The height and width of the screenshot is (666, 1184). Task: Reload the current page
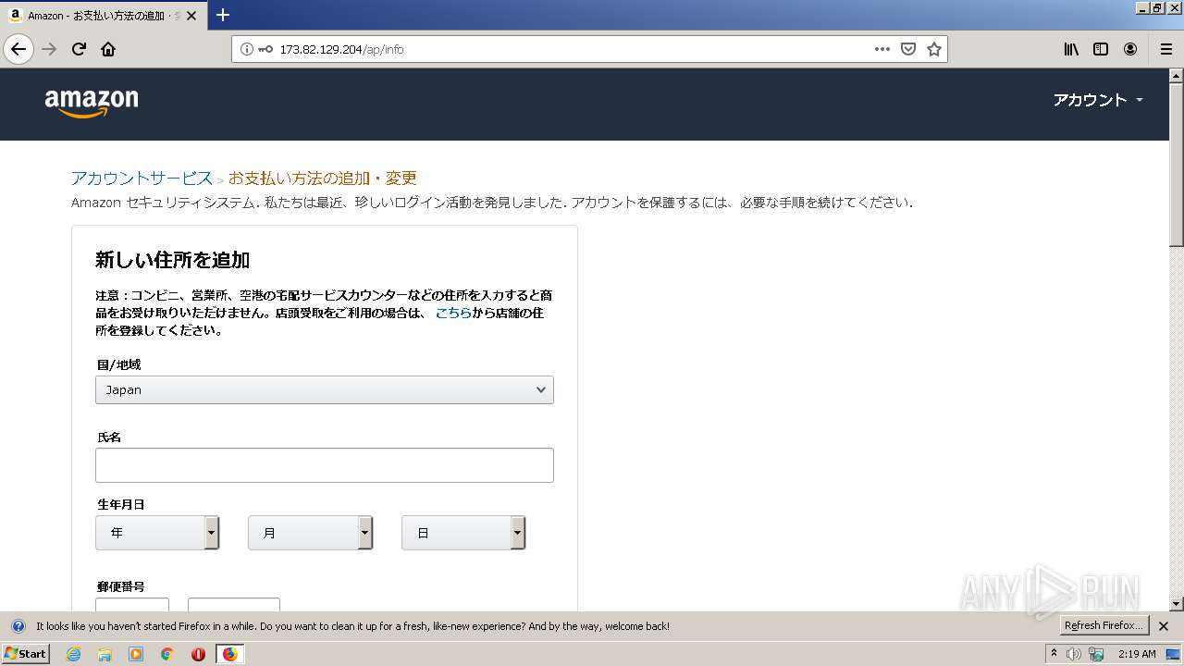click(80, 49)
